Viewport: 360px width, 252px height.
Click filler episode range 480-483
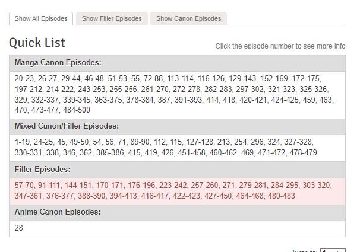[x=281, y=196]
